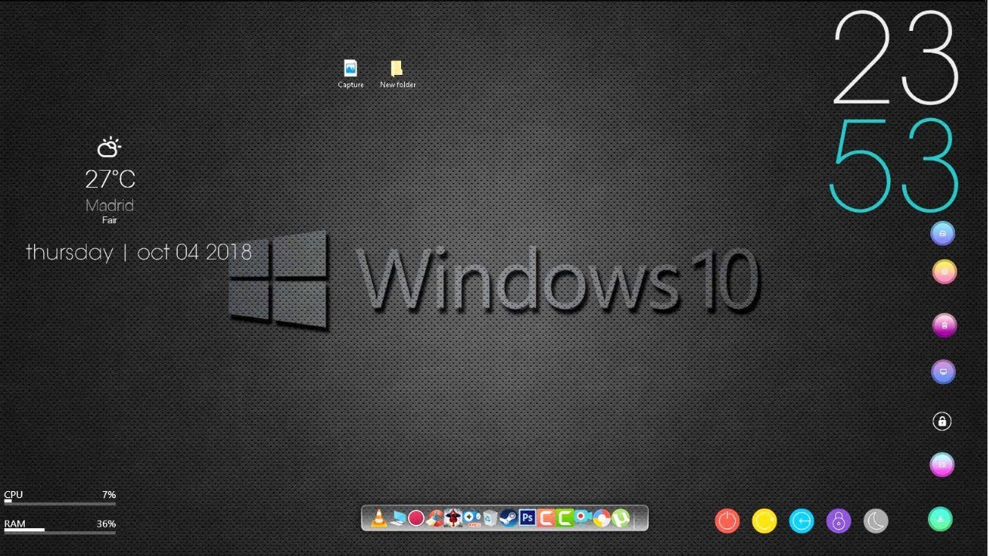This screenshot has width=989, height=556.
Task: Click the white outlined padlock icon
Action: click(x=941, y=421)
